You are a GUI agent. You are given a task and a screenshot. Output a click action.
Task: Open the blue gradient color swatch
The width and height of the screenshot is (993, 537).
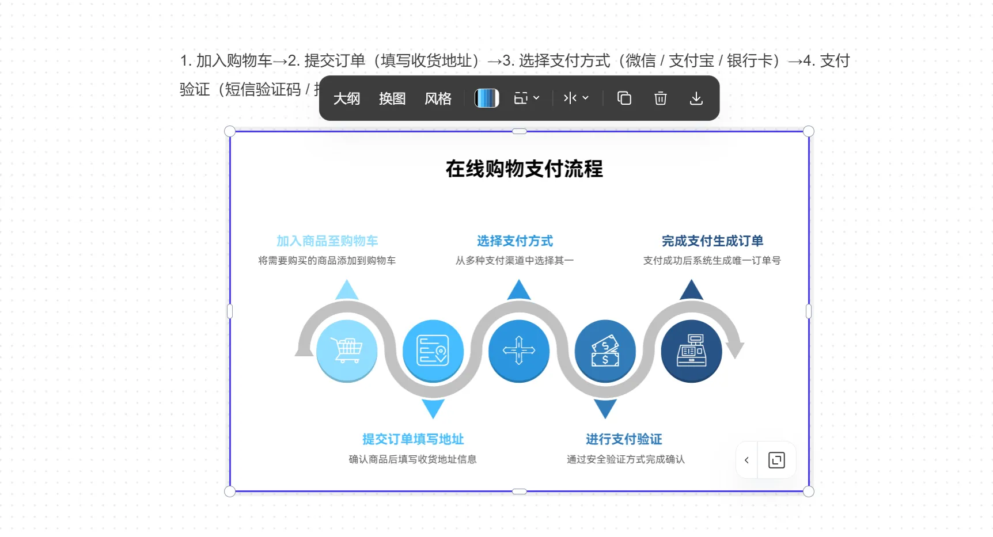pyautogui.click(x=486, y=98)
